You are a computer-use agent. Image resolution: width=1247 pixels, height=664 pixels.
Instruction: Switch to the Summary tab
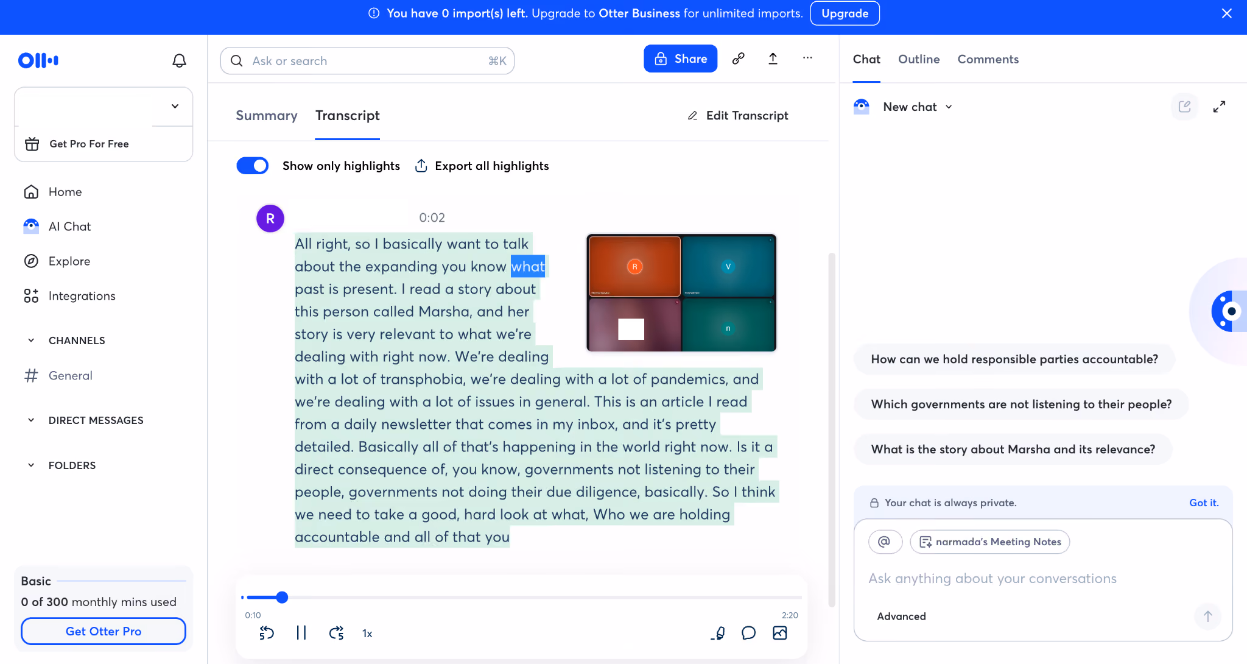pos(267,116)
